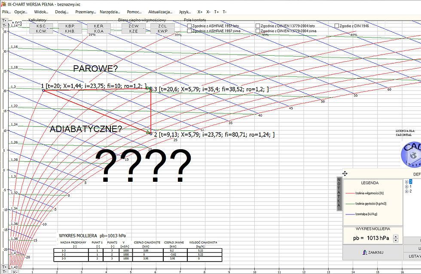Screen dimensions: 421x274
Task: Click the vertical NOTATKA tab
Action: pyautogui.click(x=339, y=193)
